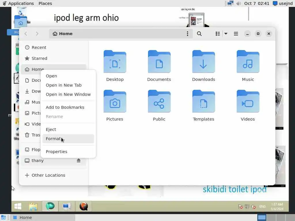Click the Windows Start button in remote desktop
Screen dimensions: 295x221
point(18,206)
